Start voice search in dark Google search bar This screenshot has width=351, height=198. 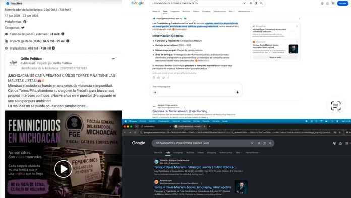pyautogui.click(x=259, y=143)
